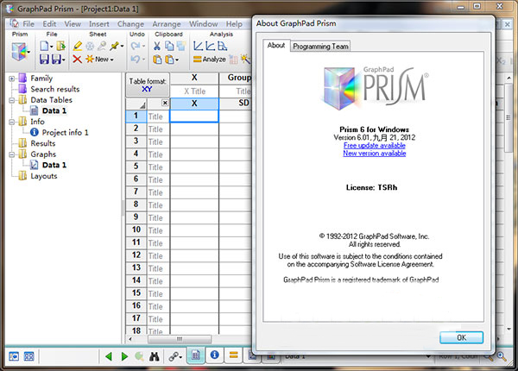The width and height of the screenshot is (518, 371).
Task: Click the highlight sheet pencil icon
Action: 78,46
